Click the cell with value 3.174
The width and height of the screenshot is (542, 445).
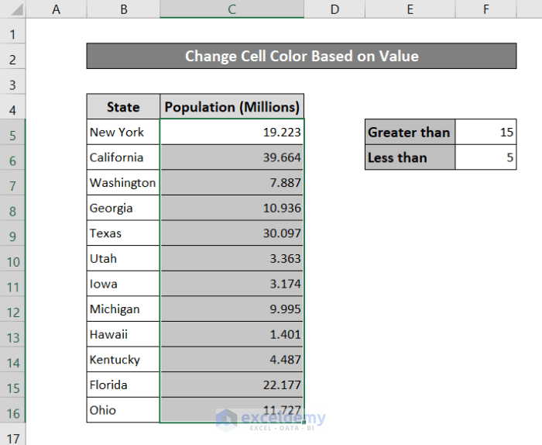pos(232,284)
